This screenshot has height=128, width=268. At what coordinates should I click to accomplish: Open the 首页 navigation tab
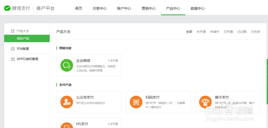click(79, 8)
